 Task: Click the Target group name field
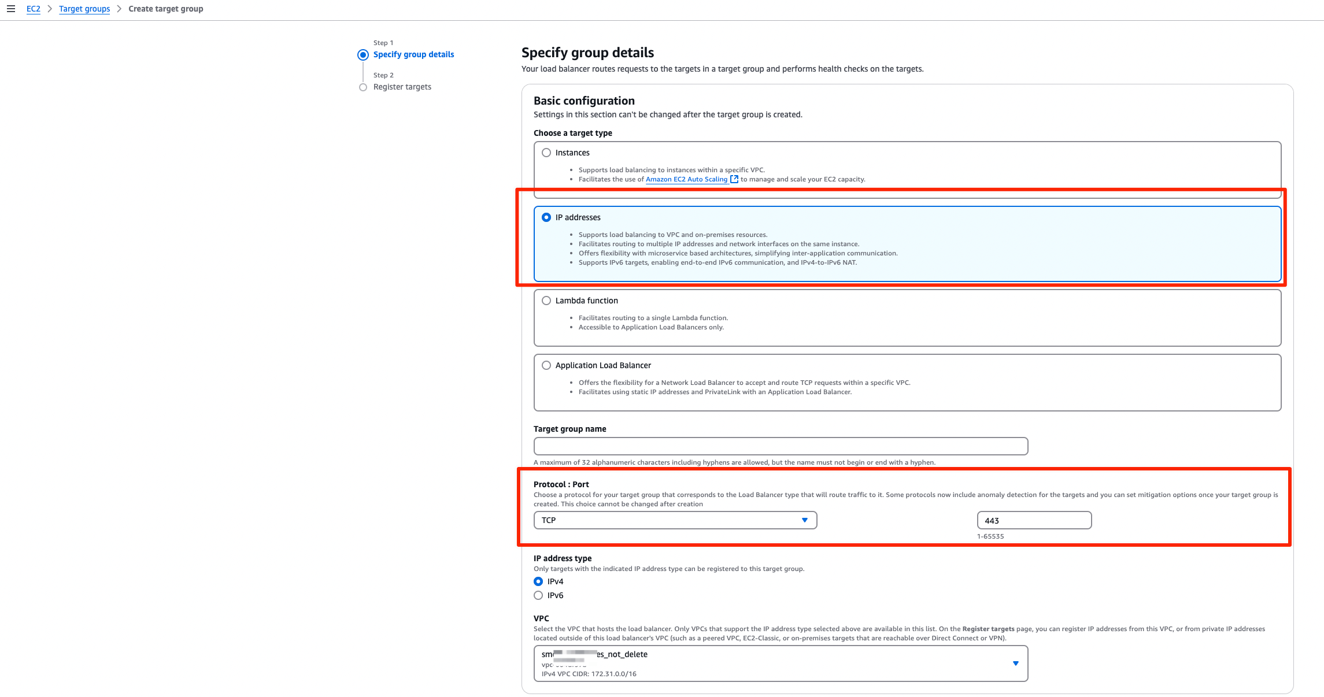pos(781,446)
